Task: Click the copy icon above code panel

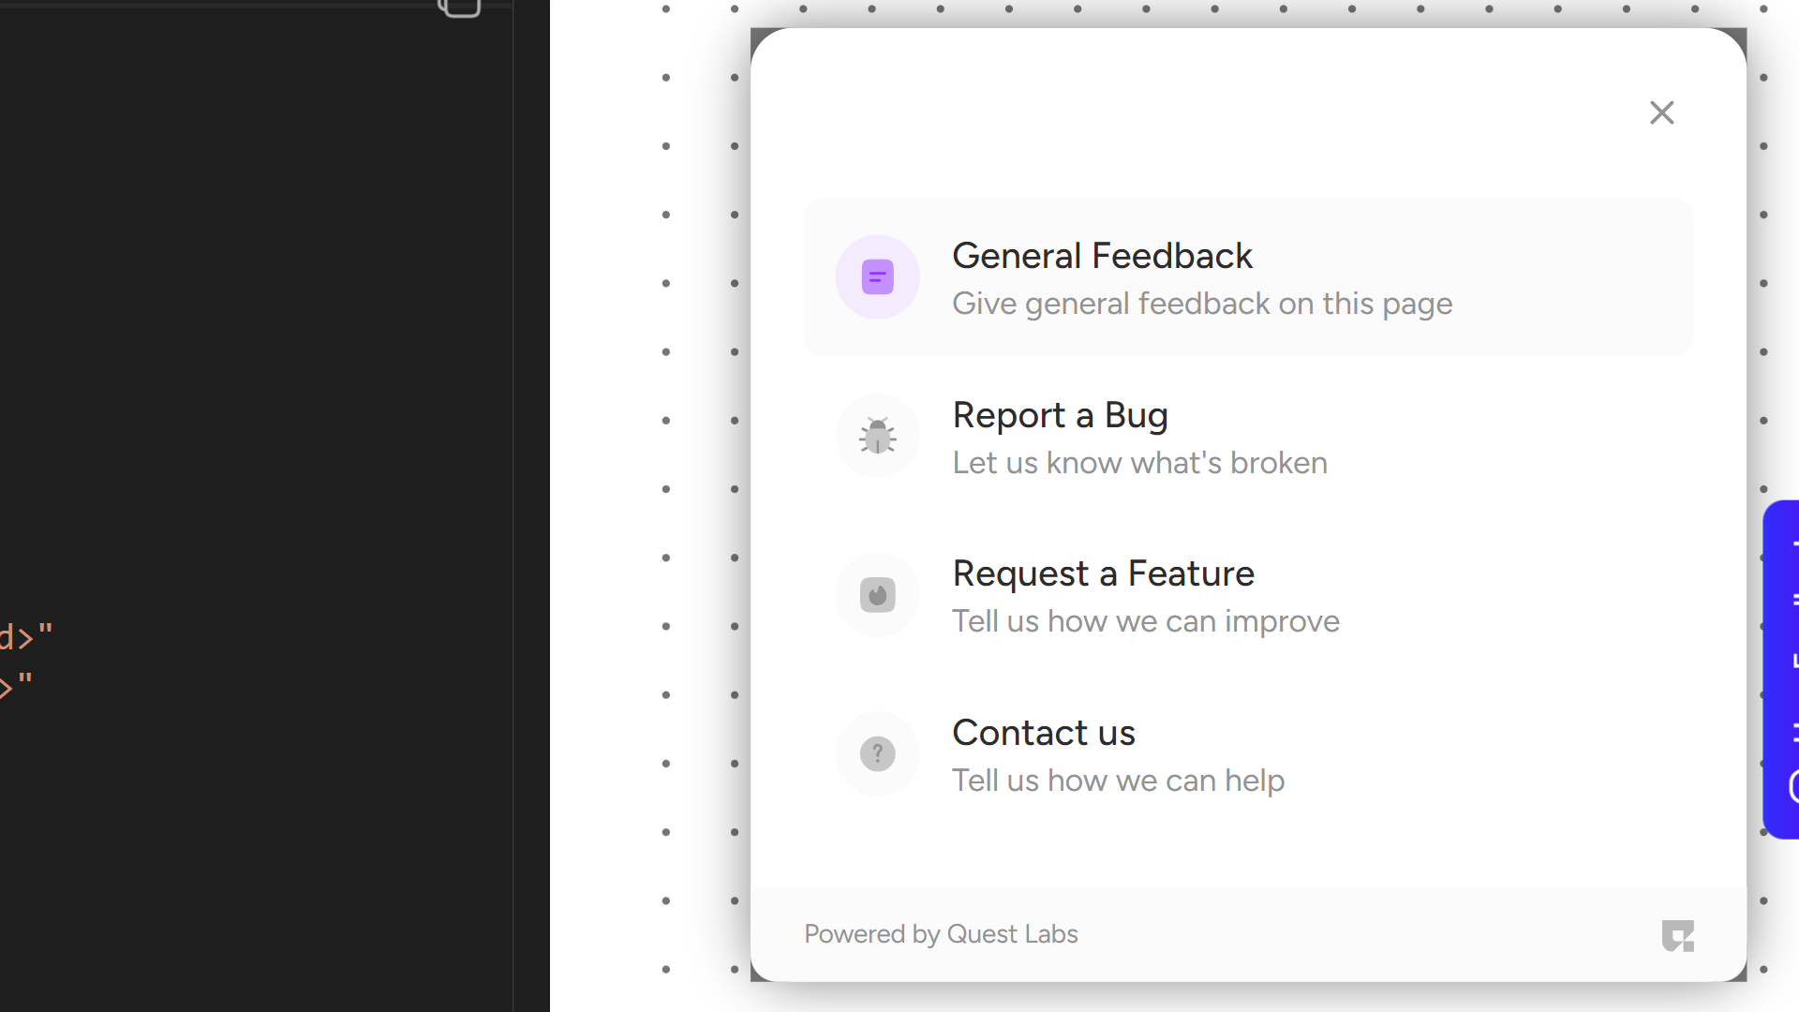Action: (x=460, y=7)
